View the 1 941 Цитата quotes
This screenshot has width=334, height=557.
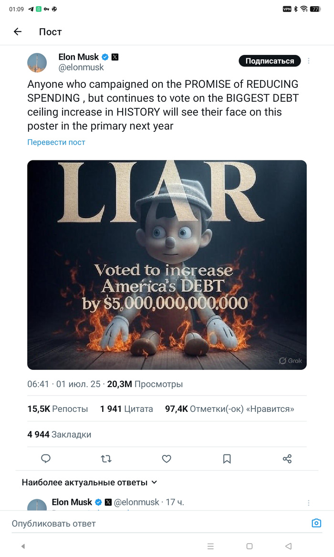point(126,409)
